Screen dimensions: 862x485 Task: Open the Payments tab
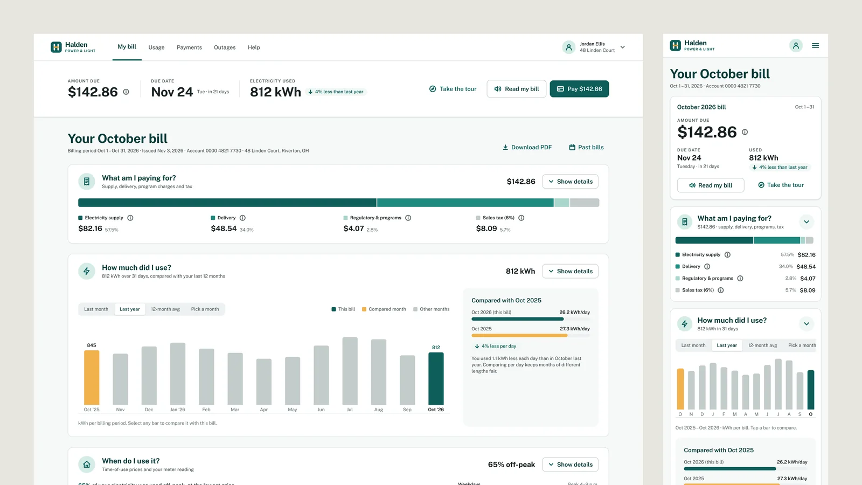coord(190,47)
